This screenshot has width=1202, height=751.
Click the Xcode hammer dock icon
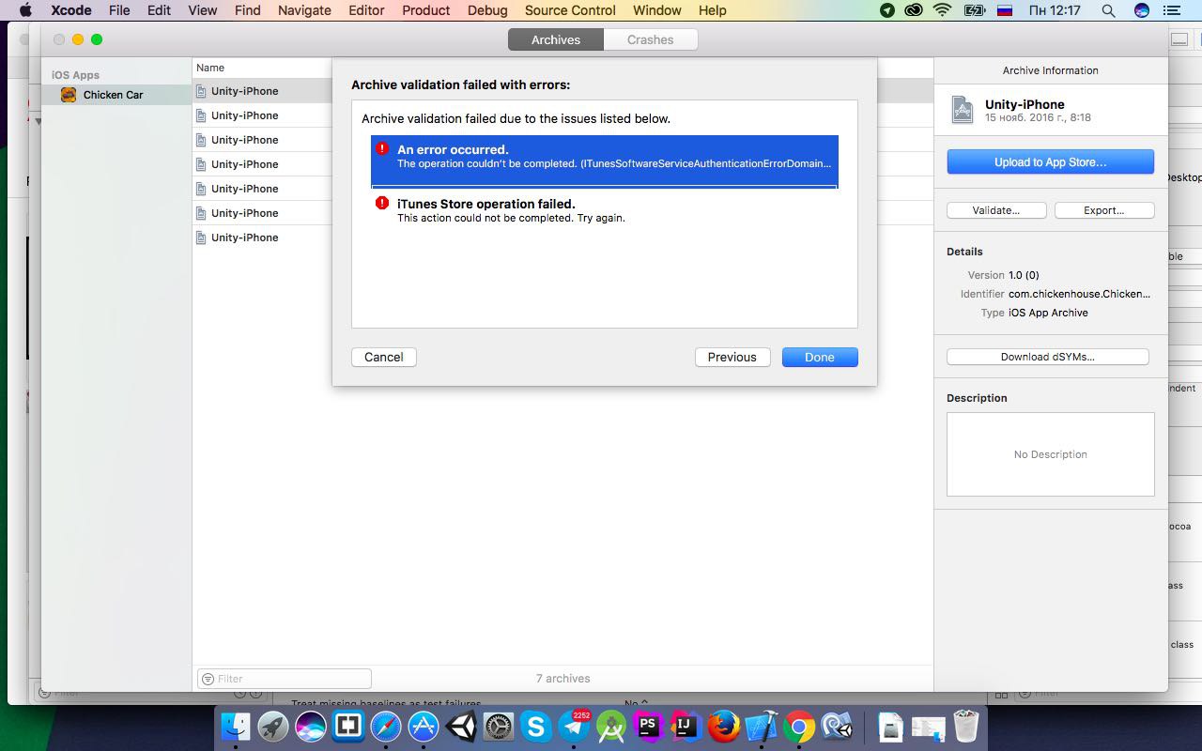tap(761, 727)
